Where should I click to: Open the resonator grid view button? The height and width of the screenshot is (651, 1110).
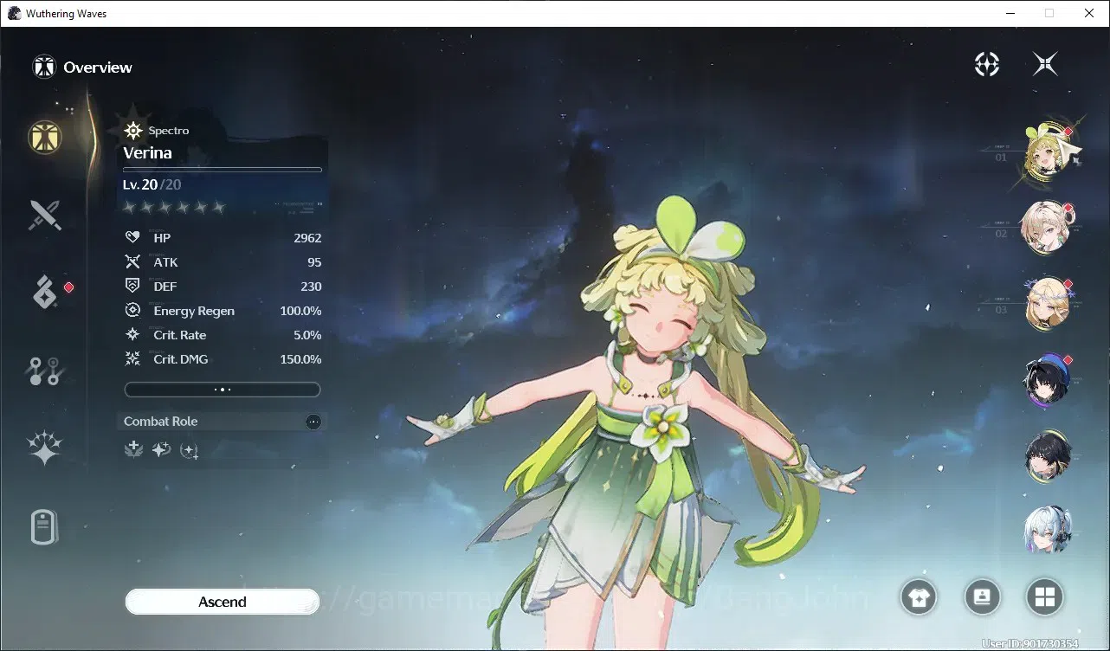[1045, 596]
